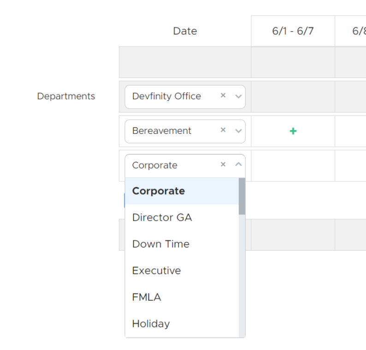Select Corporate from the dropdown list
Screen dimensions: 366x350
159,191
